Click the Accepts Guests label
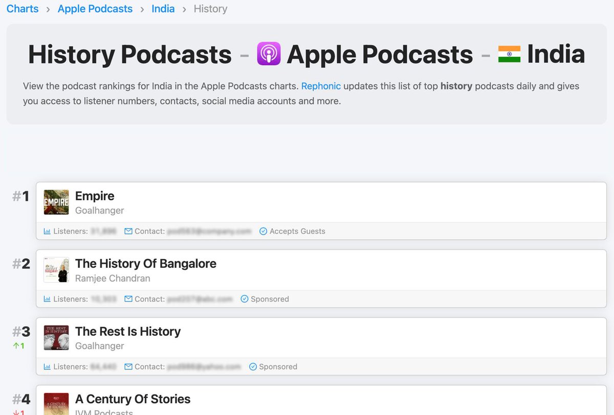The image size is (614, 415). [297, 231]
